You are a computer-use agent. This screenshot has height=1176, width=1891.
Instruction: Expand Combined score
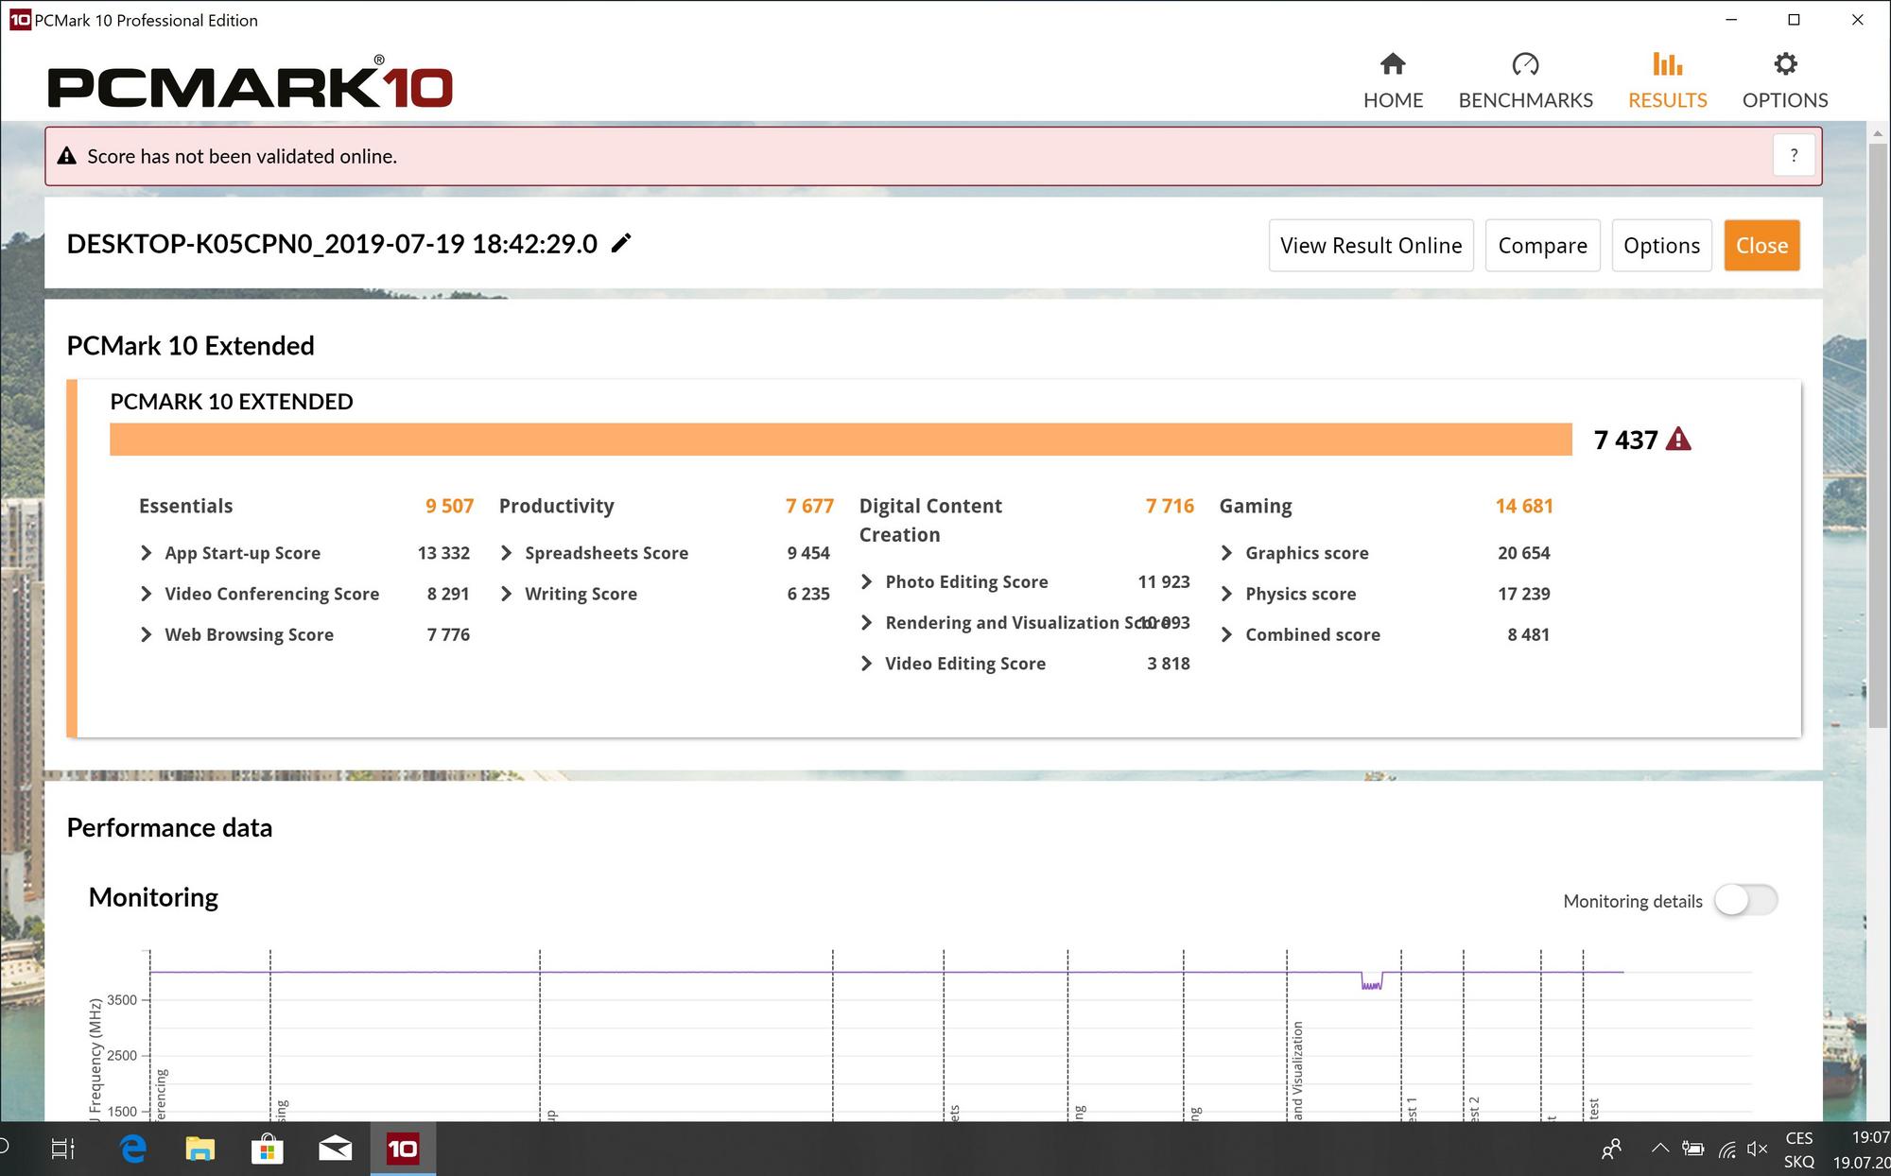[x=1226, y=634]
